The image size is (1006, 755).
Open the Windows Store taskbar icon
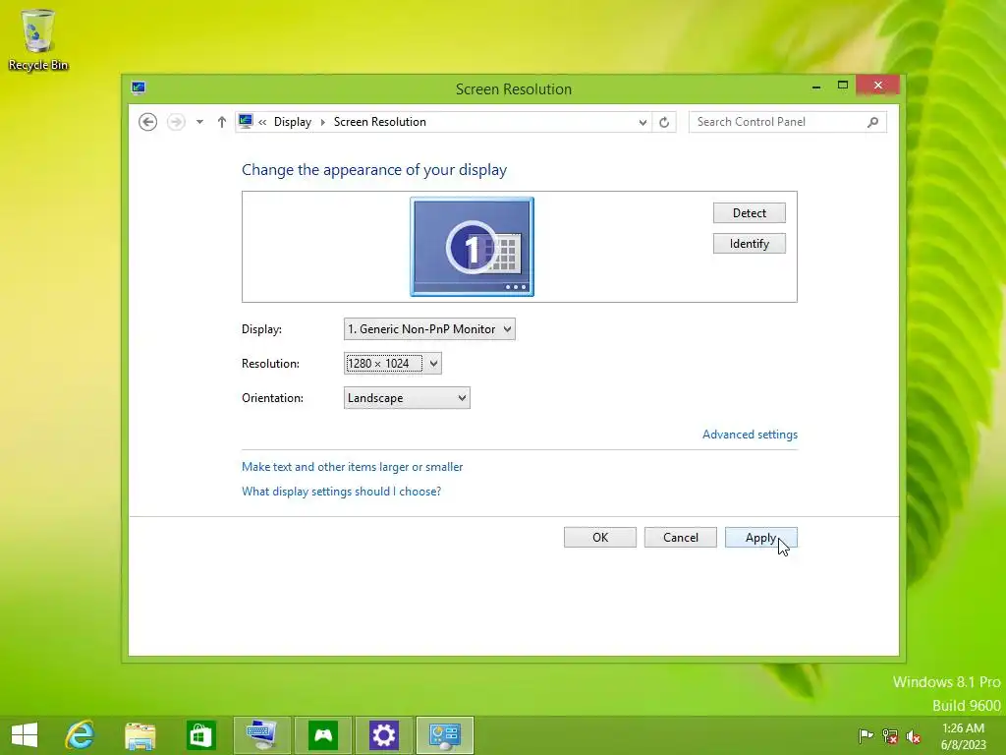[x=200, y=735]
